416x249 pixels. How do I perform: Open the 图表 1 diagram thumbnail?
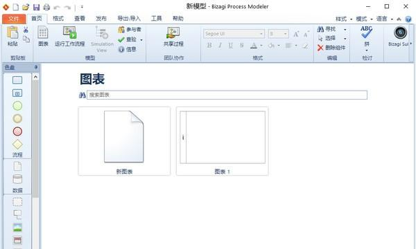[x=223, y=141]
